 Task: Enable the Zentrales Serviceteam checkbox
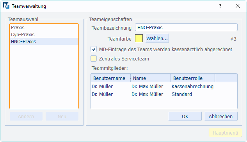click(x=94, y=59)
